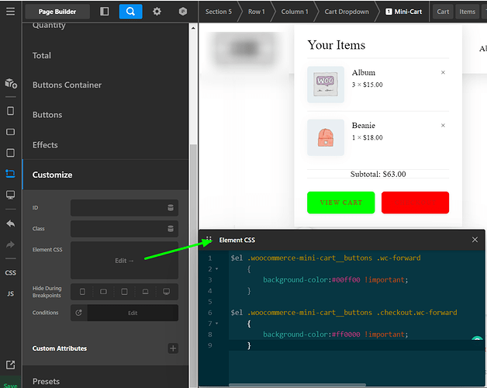
Task: Open the hamburger main menu
Action: click(x=10, y=12)
